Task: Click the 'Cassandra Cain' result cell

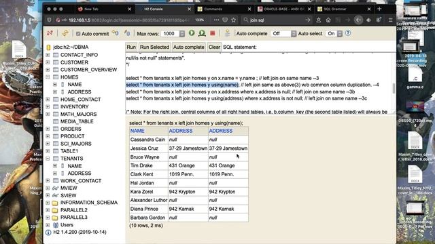Action: (148, 140)
